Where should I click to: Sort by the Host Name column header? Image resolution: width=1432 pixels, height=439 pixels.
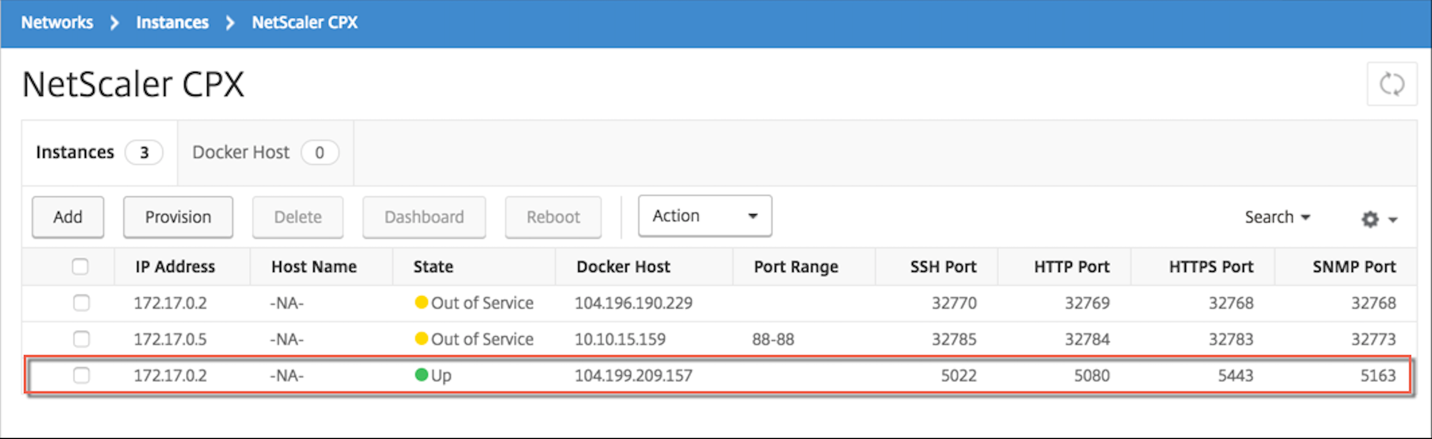314,267
